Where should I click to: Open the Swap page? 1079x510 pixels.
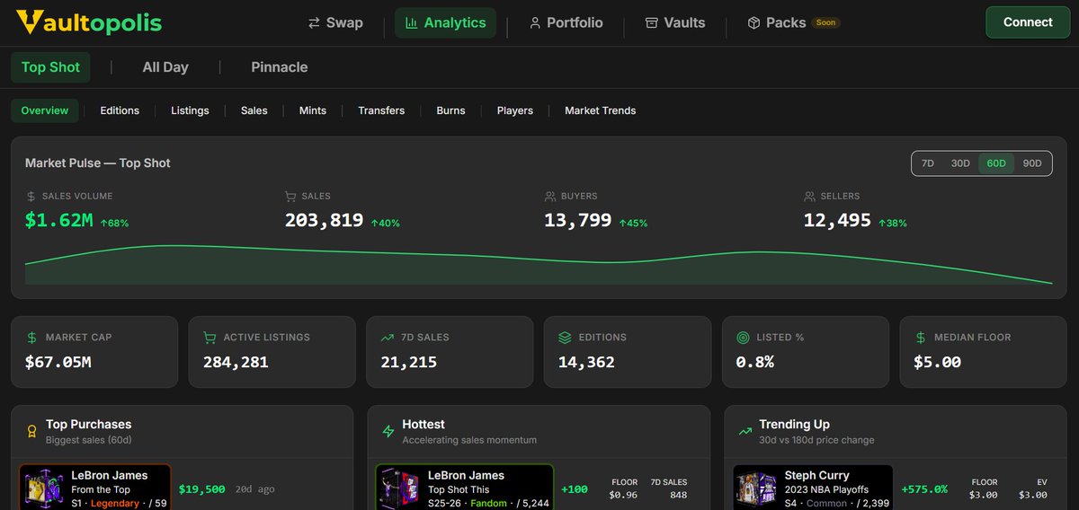335,22
